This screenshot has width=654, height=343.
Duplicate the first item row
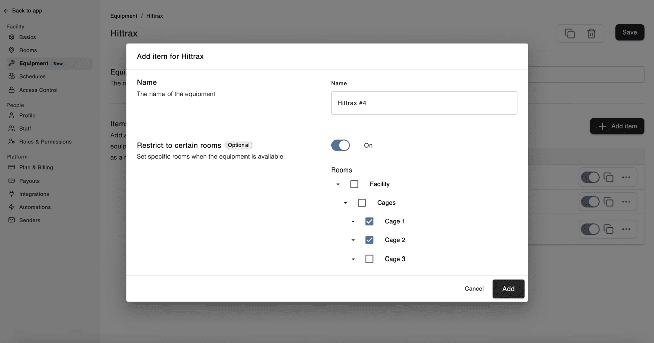click(x=608, y=177)
